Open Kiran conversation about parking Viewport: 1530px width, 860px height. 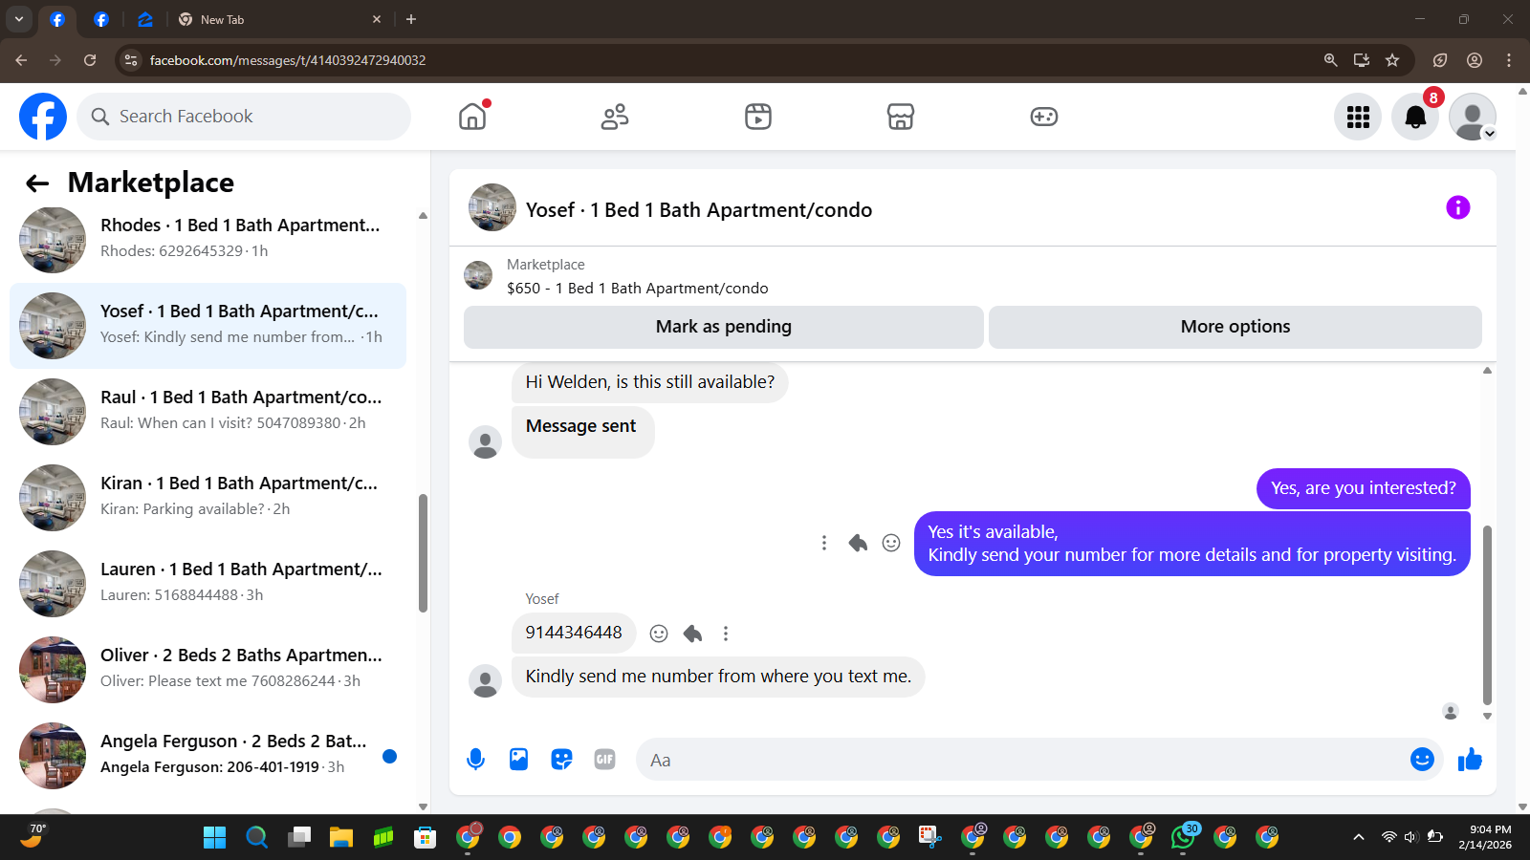(208, 498)
